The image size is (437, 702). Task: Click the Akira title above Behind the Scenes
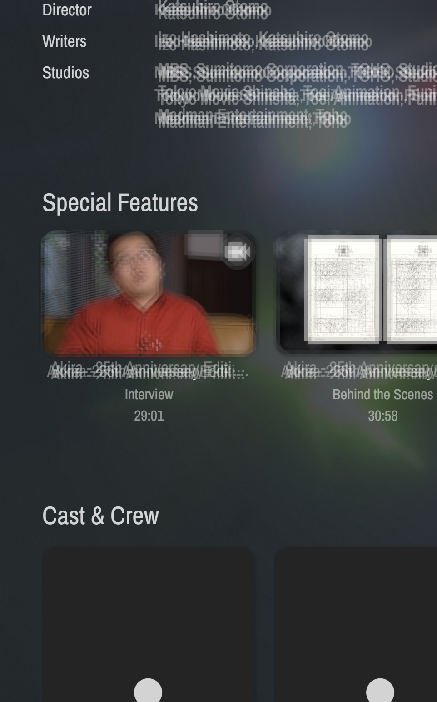click(359, 371)
